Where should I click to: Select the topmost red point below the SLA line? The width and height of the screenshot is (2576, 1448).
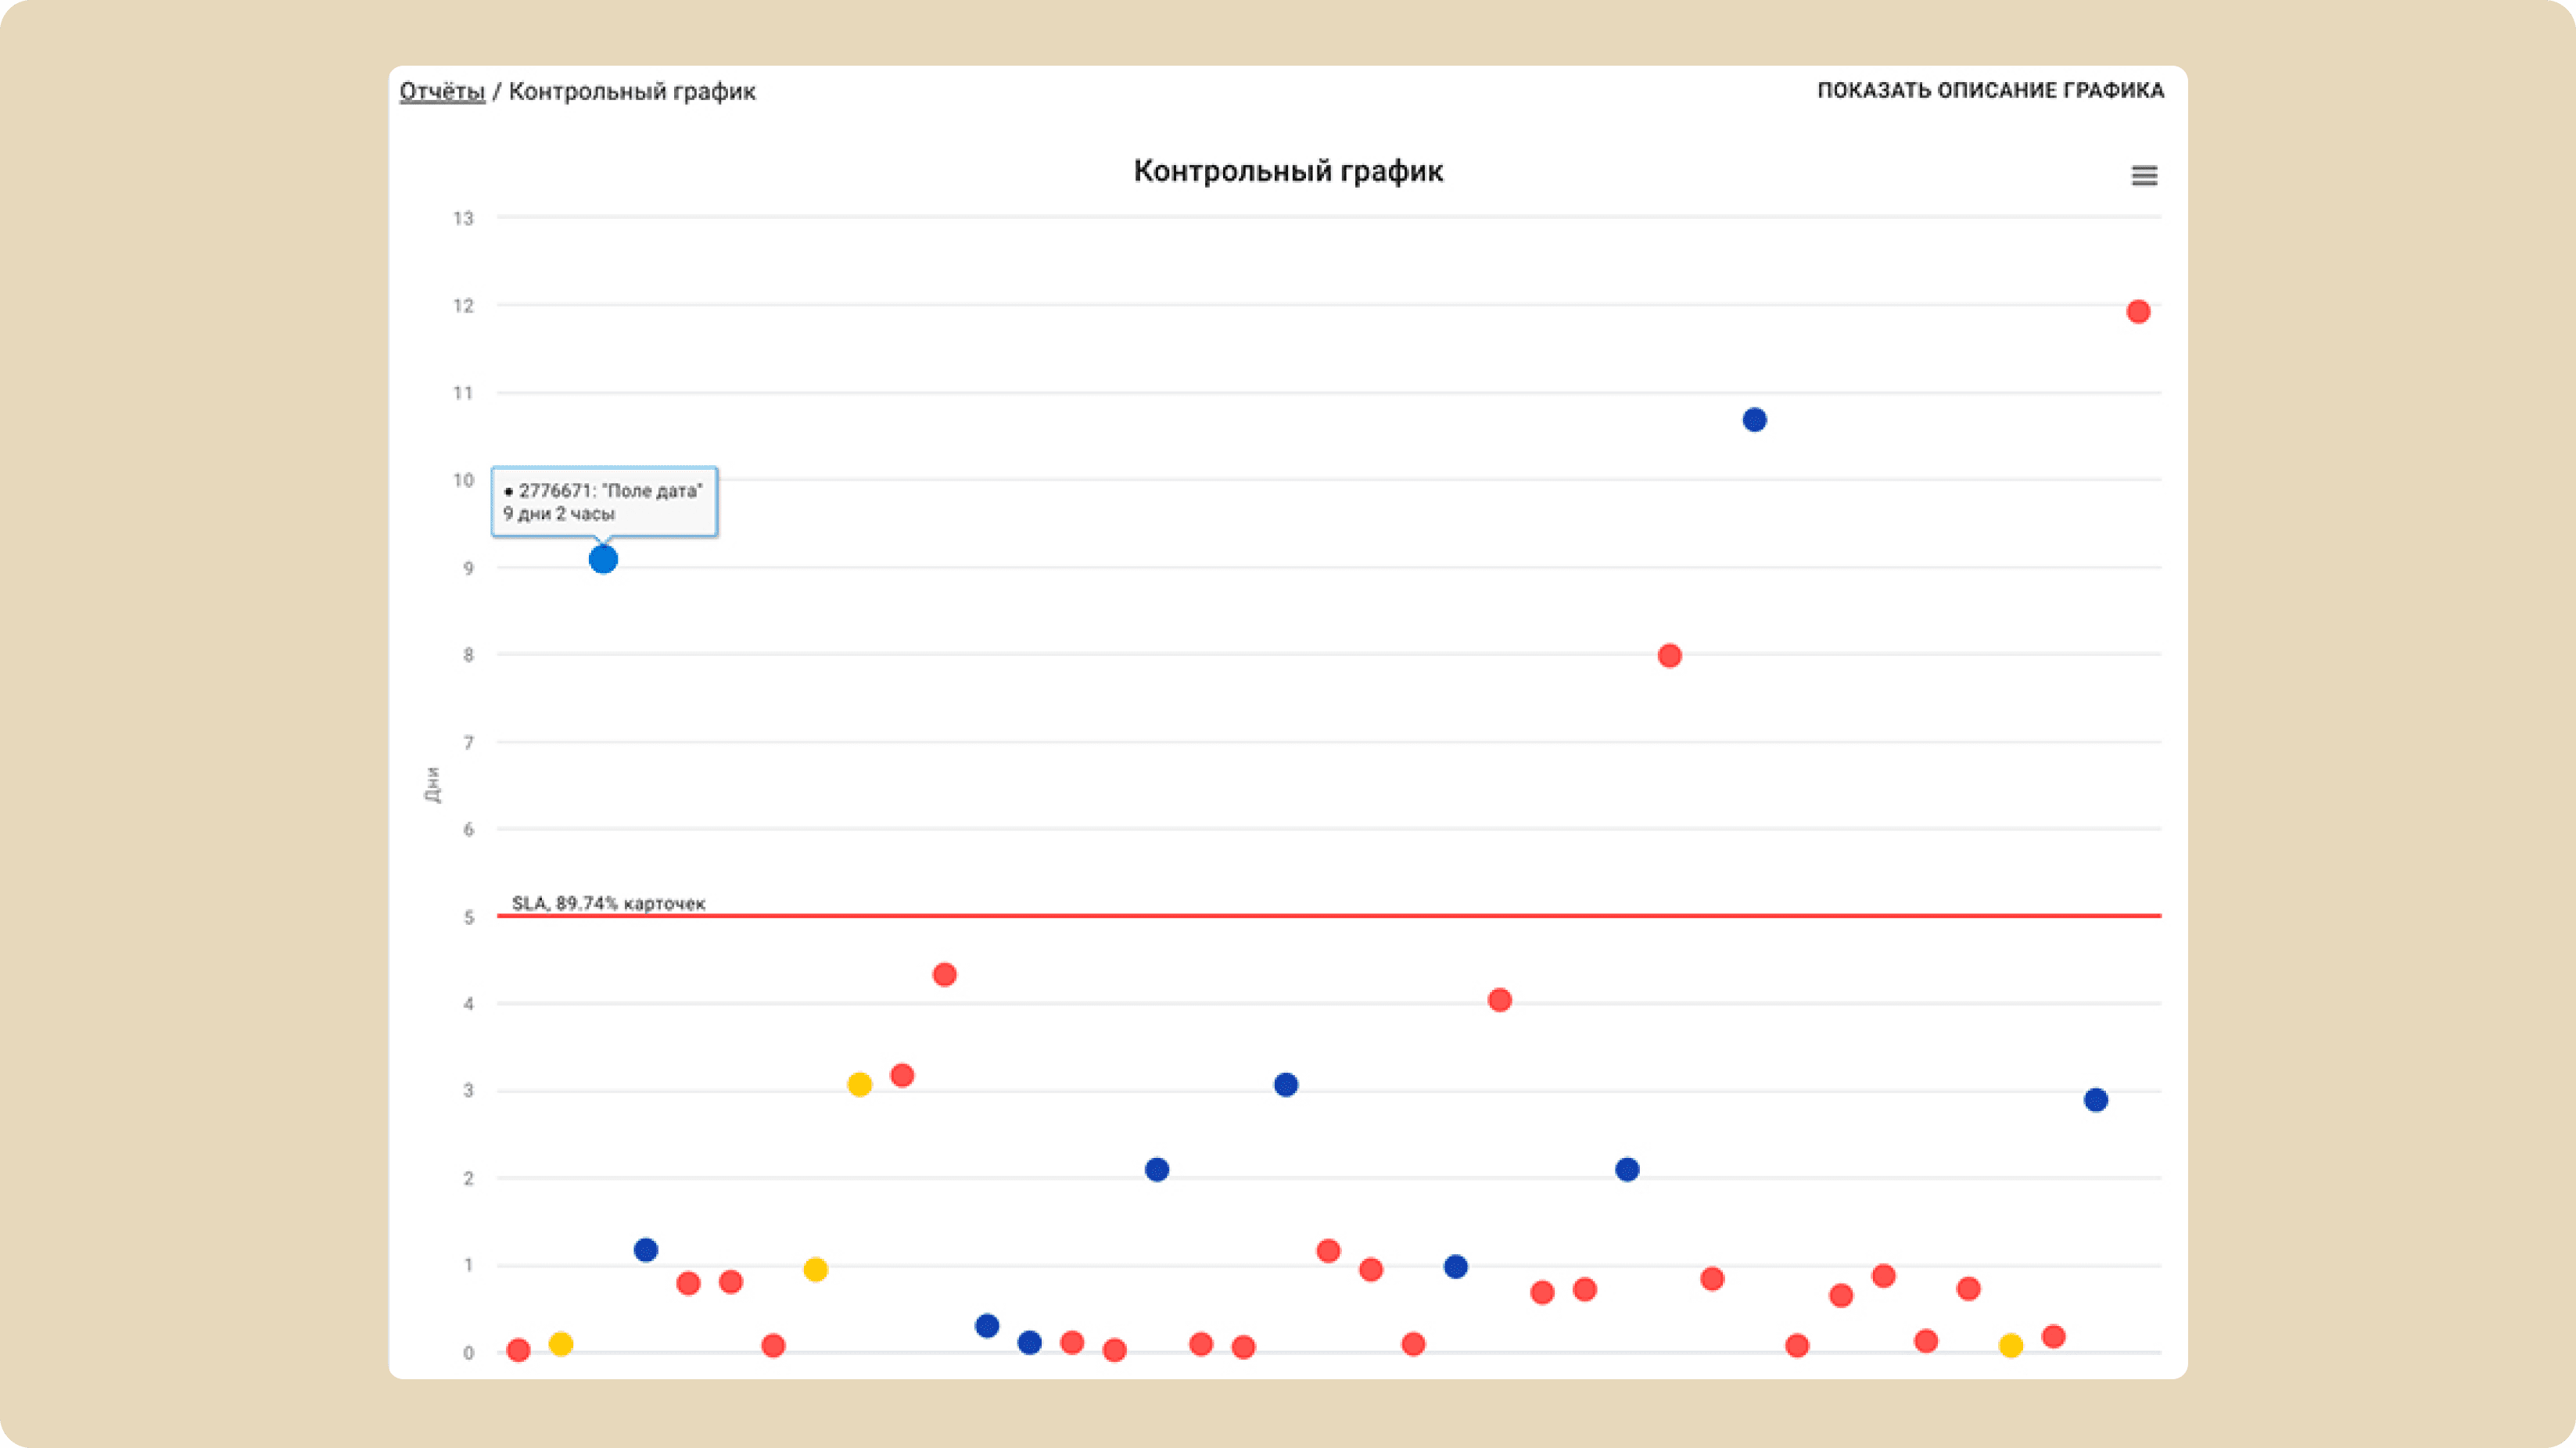tap(944, 974)
